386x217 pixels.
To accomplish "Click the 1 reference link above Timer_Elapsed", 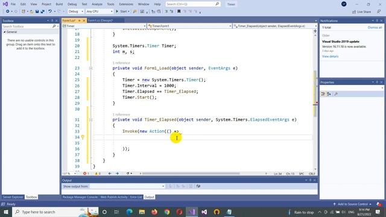I will [121, 115].
